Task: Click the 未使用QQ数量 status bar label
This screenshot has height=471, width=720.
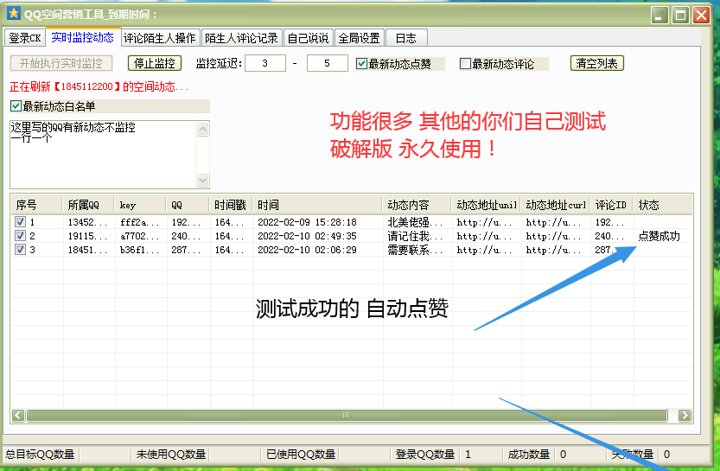Action: point(171,455)
